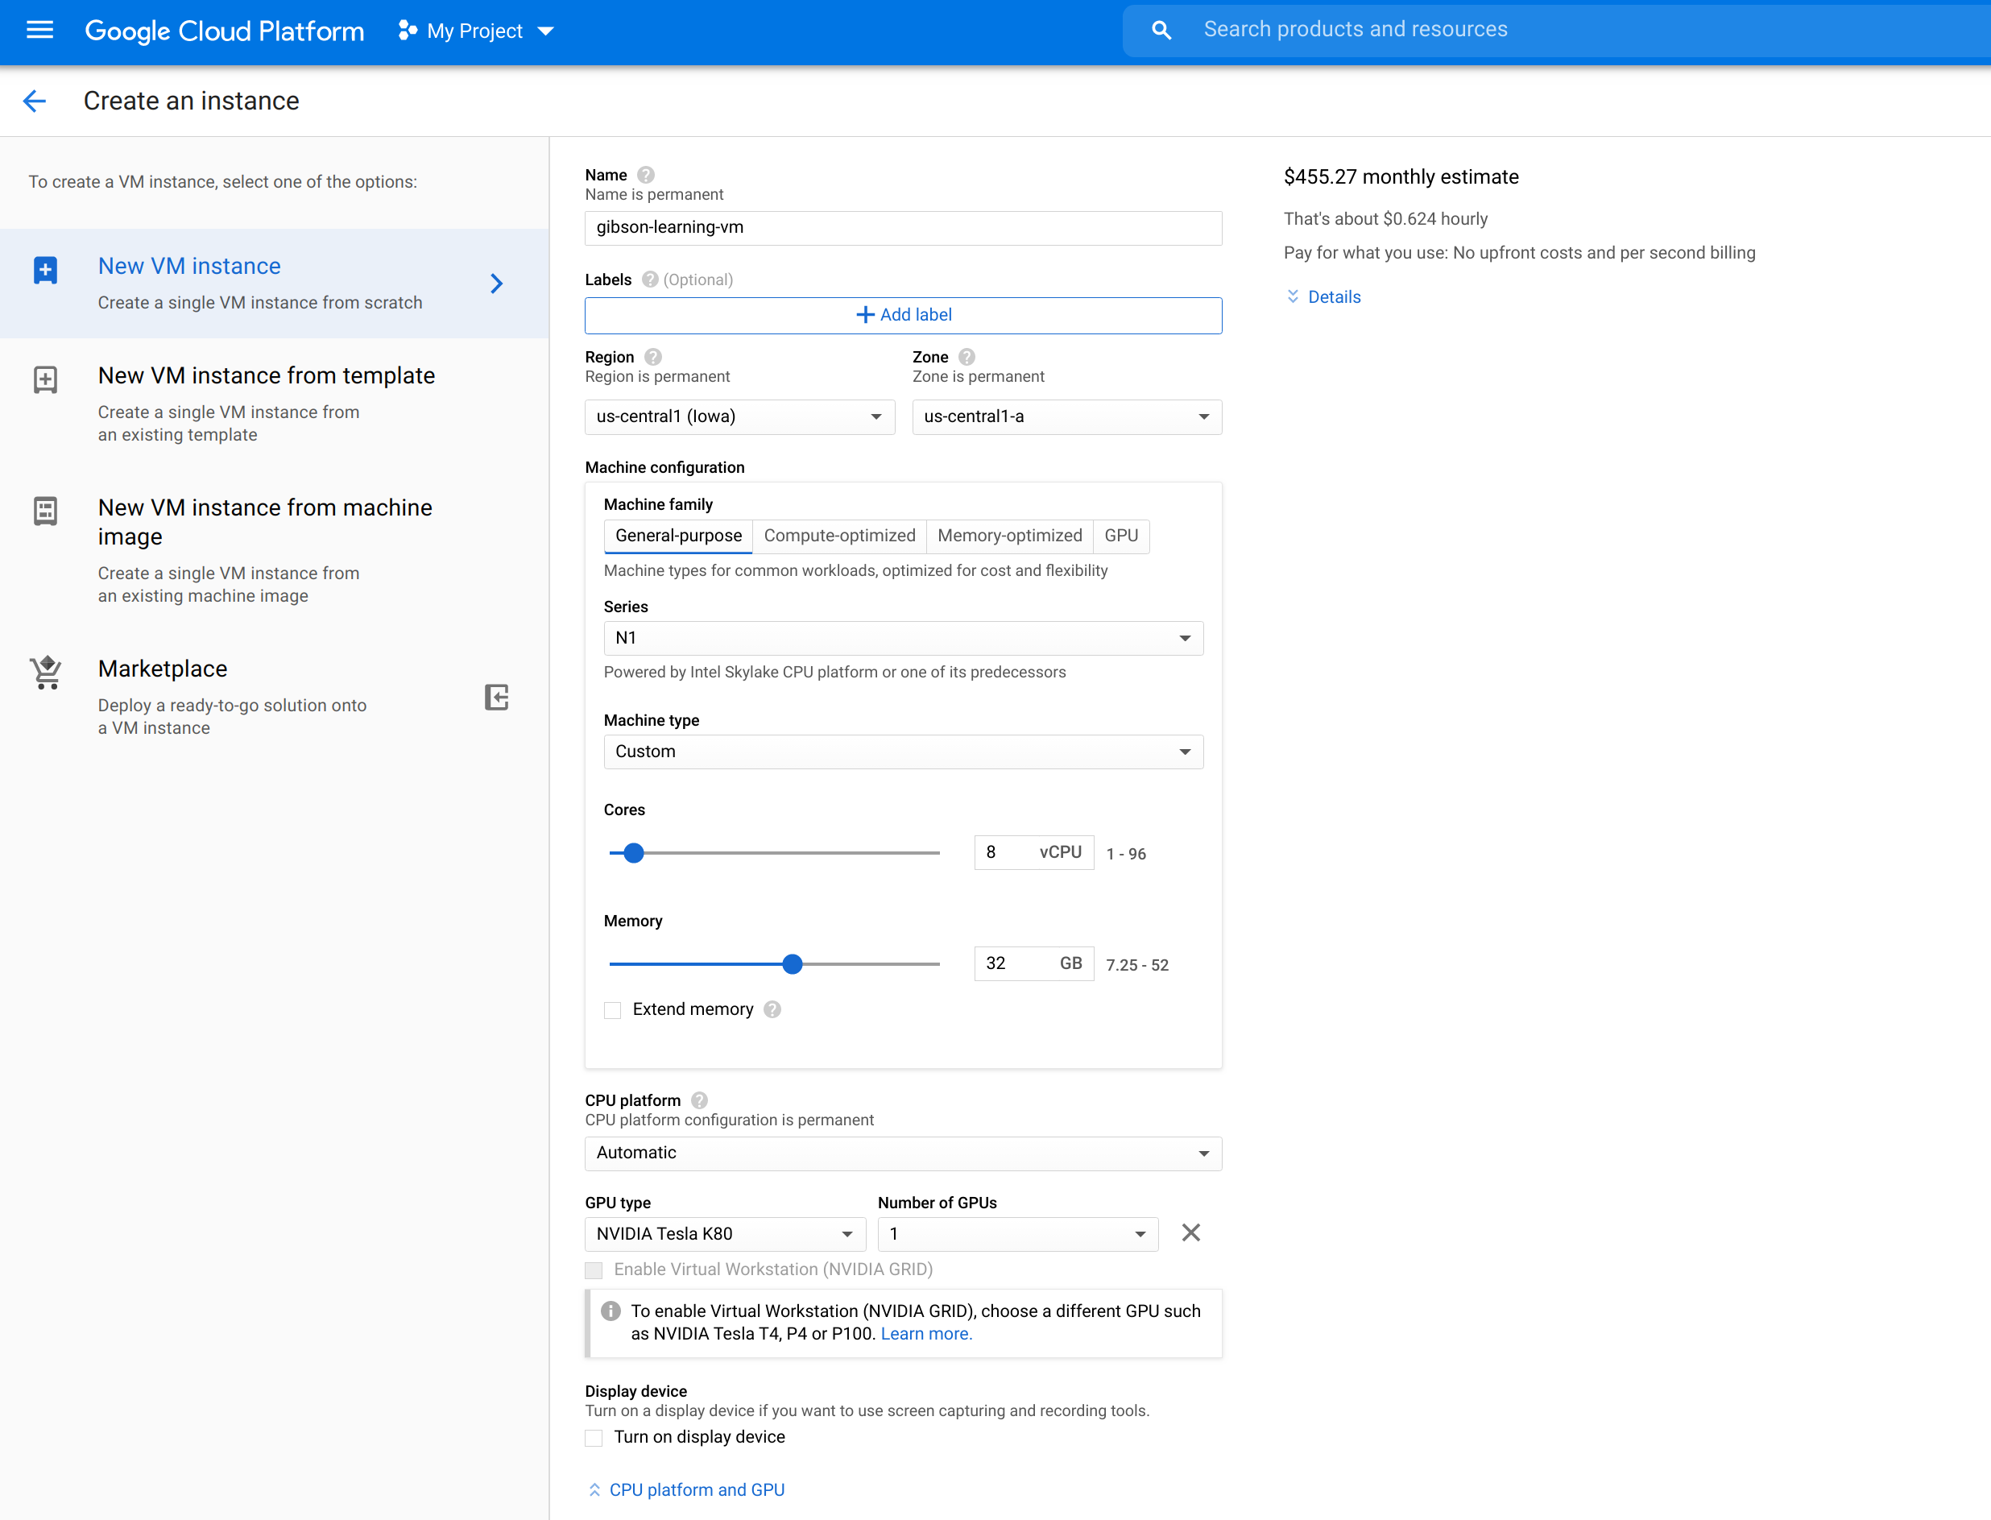Enable the Extend memory checkbox
The width and height of the screenshot is (1991, 1520).
click(x=612, y=1010)
